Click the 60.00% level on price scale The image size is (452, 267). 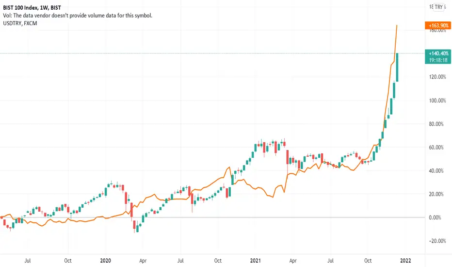coord(436,147)
